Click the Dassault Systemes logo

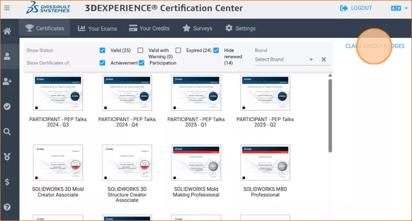(48, 7)
